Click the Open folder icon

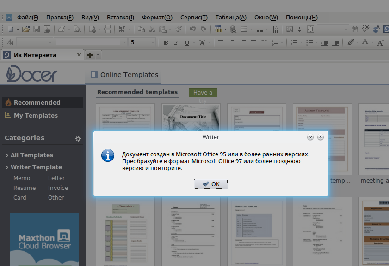click(26, 29)
